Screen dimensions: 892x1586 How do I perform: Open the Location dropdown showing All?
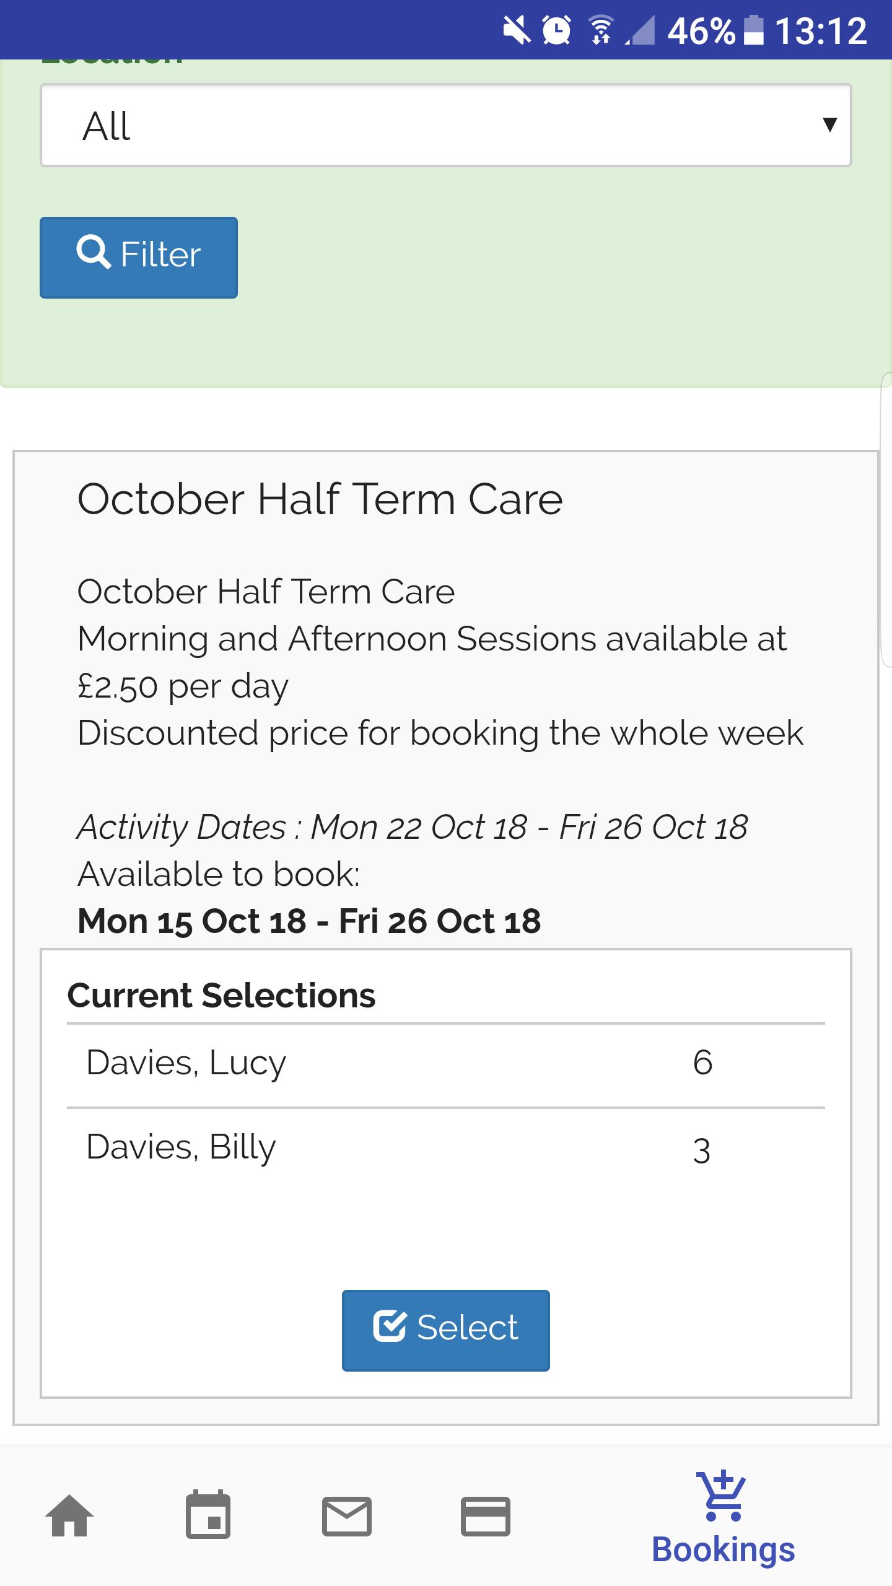446,125
